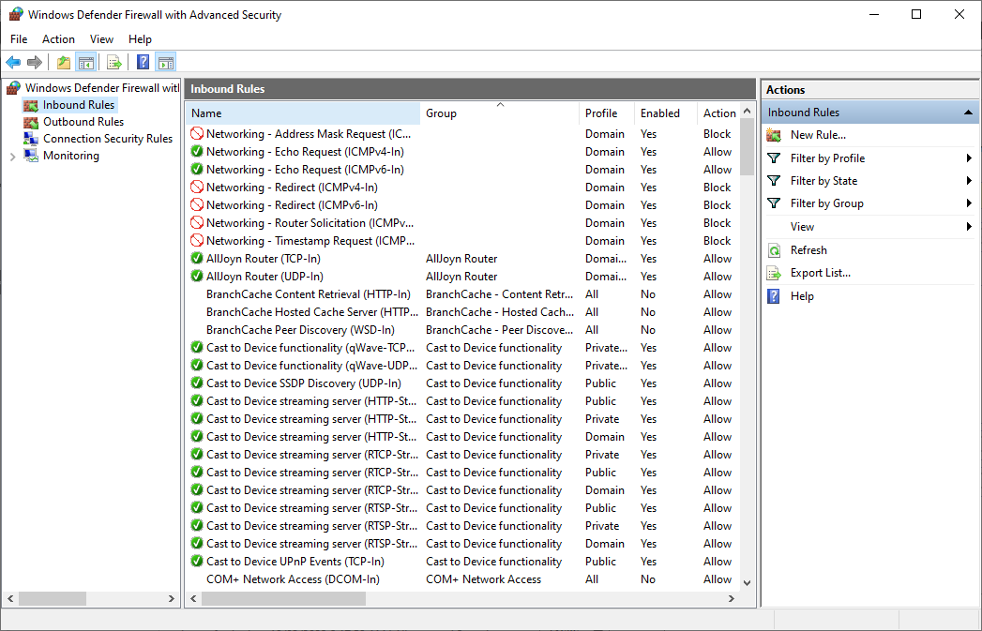Viewport: 982px width, 631px height.
Task: Open the View menu in menu bar
Action: click(x=101, y=39)
